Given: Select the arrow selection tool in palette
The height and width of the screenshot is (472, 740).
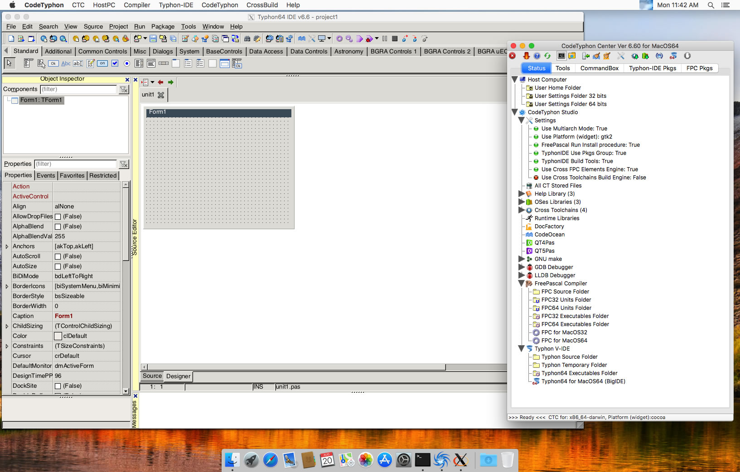Looking at the screenshot, I should click(x=9, y=63).
